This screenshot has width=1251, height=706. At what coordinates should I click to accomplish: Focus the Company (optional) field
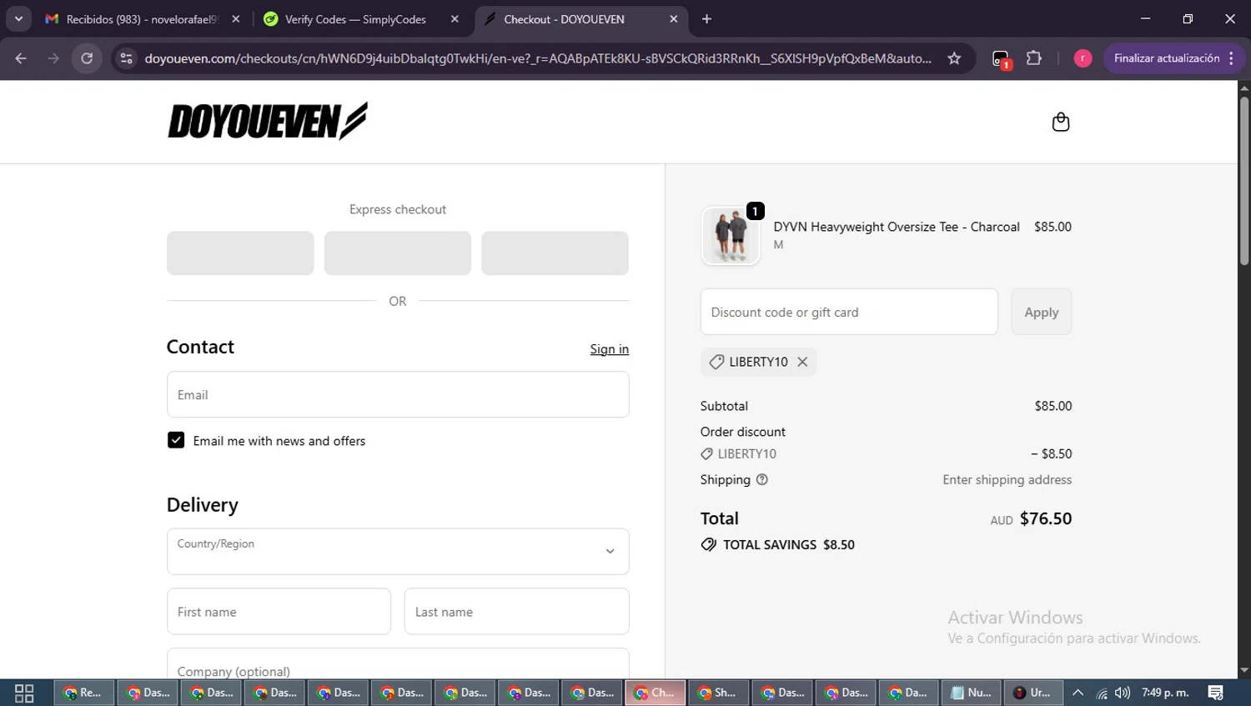pyautogui.click(x=398, y=664)
